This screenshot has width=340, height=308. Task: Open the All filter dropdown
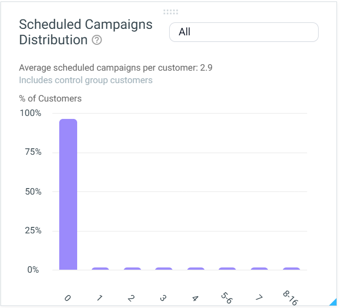(x=244, y=32)
